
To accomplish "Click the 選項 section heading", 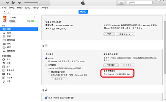I will pyautogui.click(x=45, y=90).
